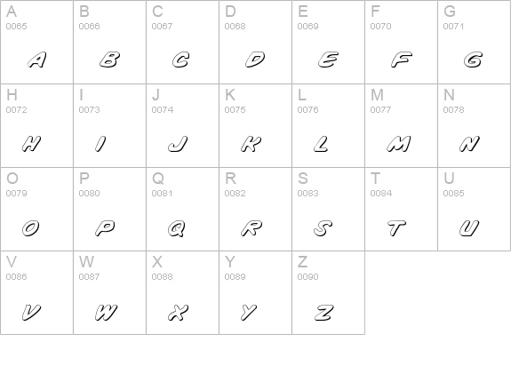Select the letter W glyph preview

(107, 312)
